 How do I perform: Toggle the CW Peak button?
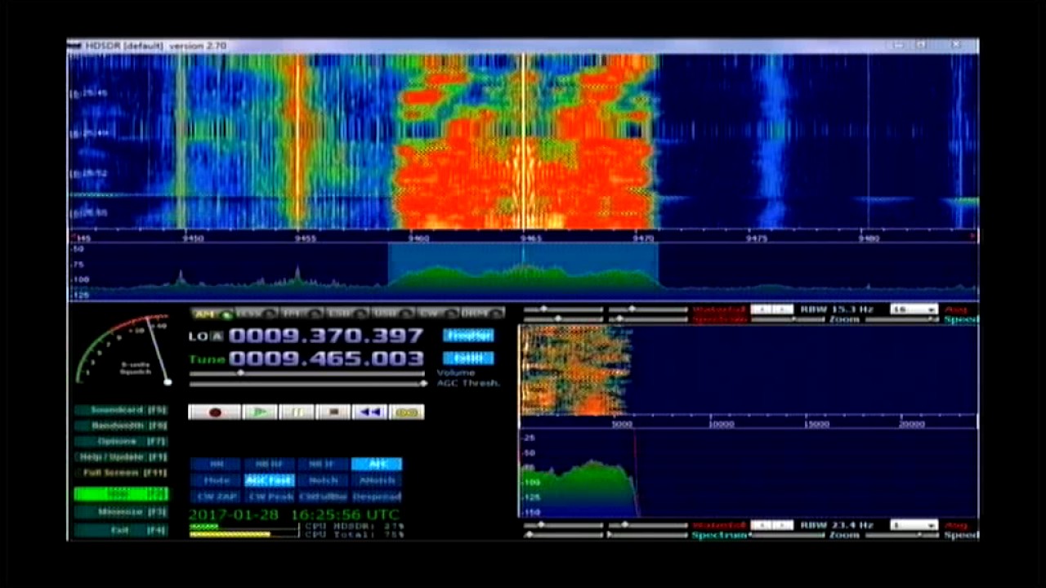pyautogui.click(x=270, y=497)
